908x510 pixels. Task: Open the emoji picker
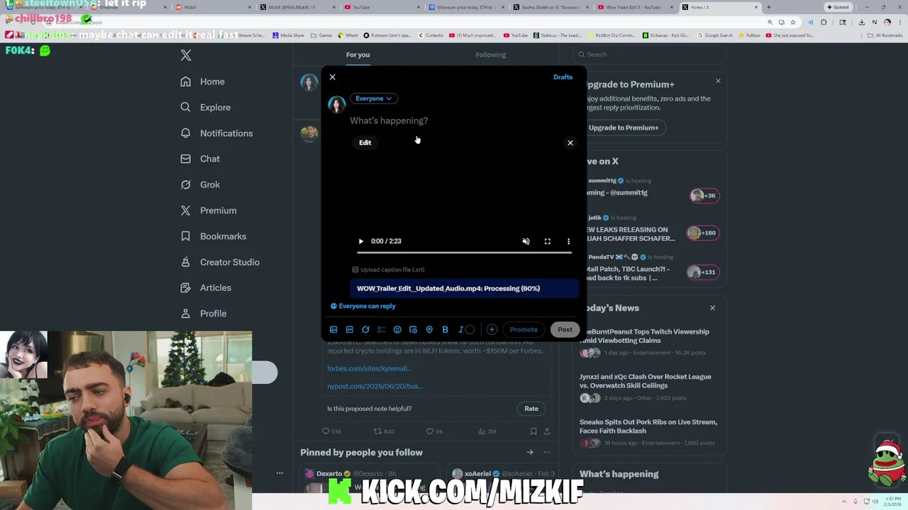(x=397, y=329)
